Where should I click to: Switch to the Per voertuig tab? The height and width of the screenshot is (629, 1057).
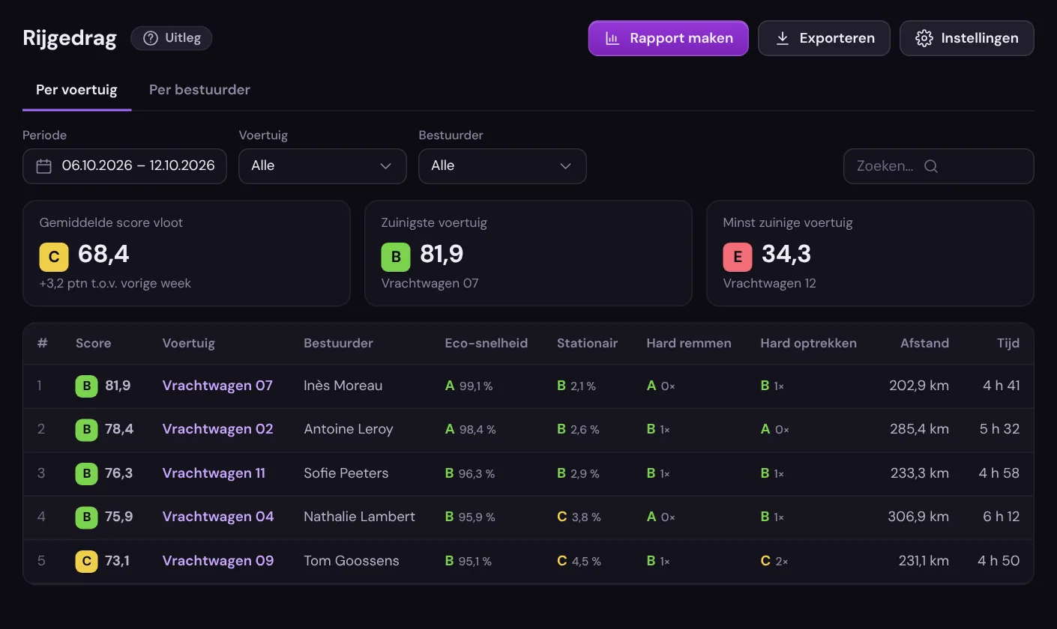(x=76, y=90)
